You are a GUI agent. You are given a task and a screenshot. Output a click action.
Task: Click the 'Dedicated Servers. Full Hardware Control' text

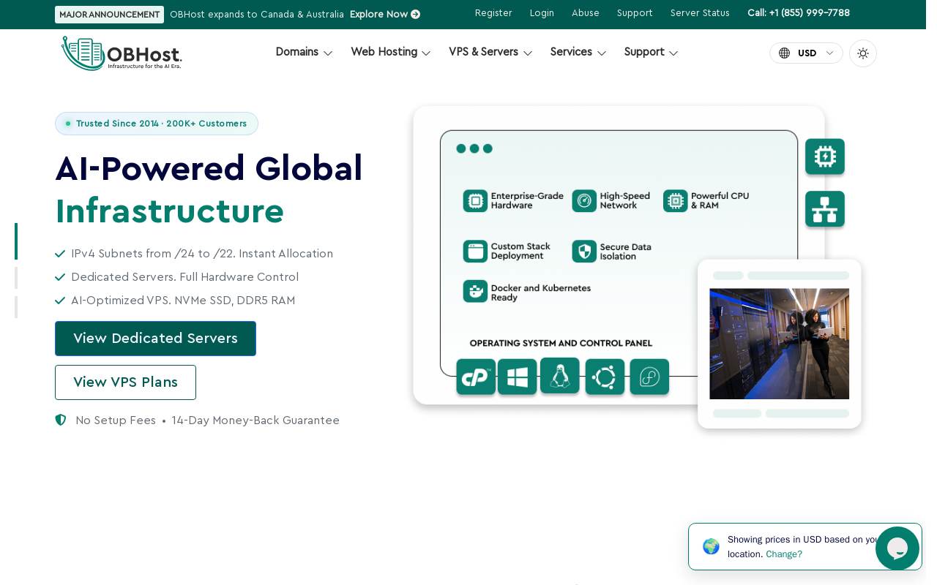point(184,277)
